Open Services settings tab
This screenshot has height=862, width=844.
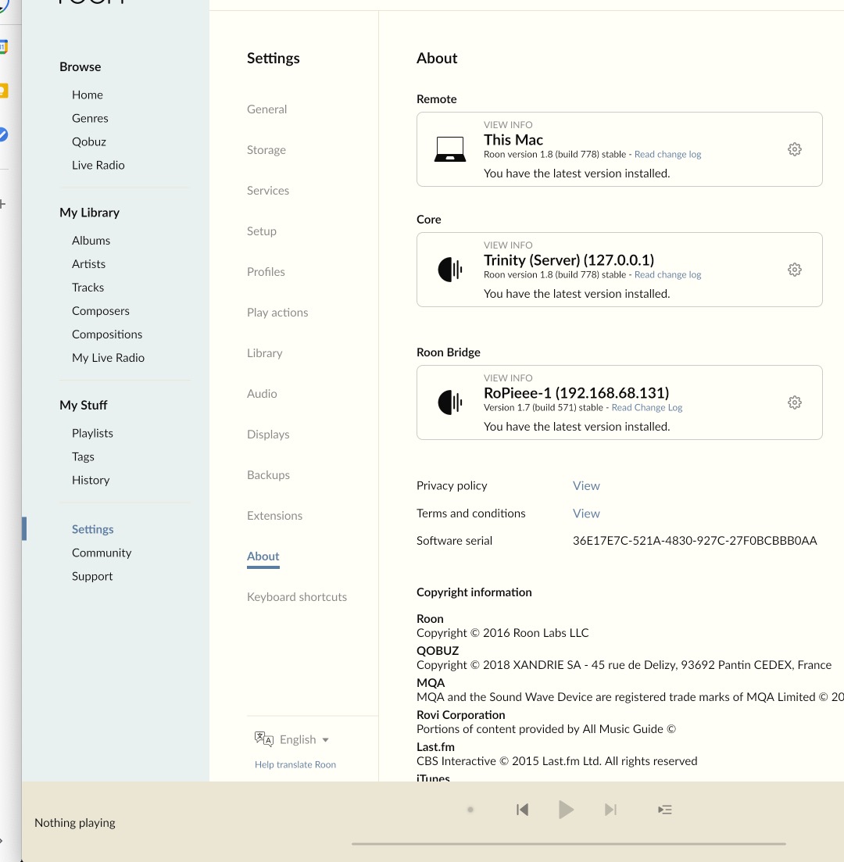click(268, 190)
